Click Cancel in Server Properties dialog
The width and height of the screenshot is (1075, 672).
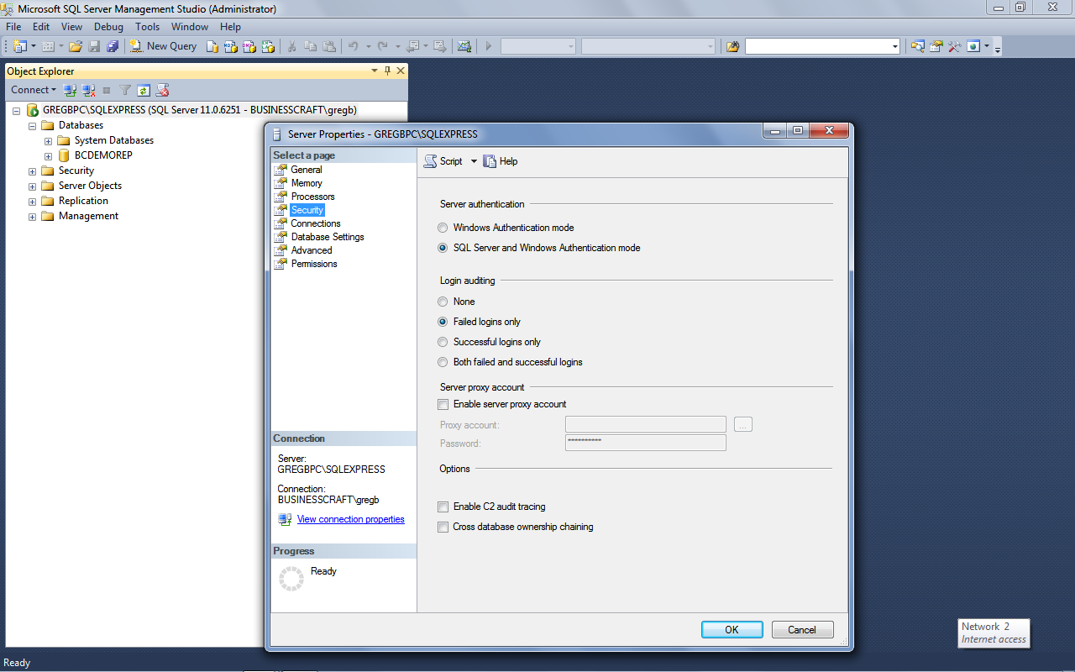coord(802,629)
